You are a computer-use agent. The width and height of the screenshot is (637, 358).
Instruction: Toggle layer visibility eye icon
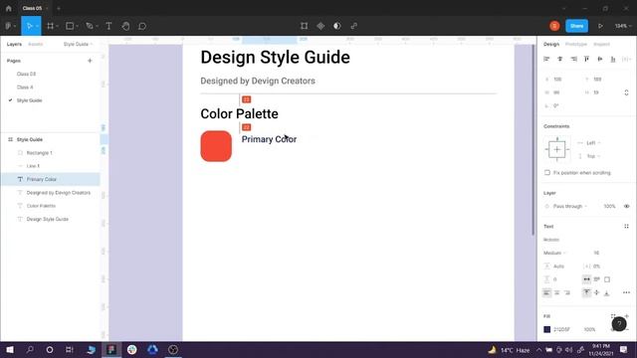point(626,206)
